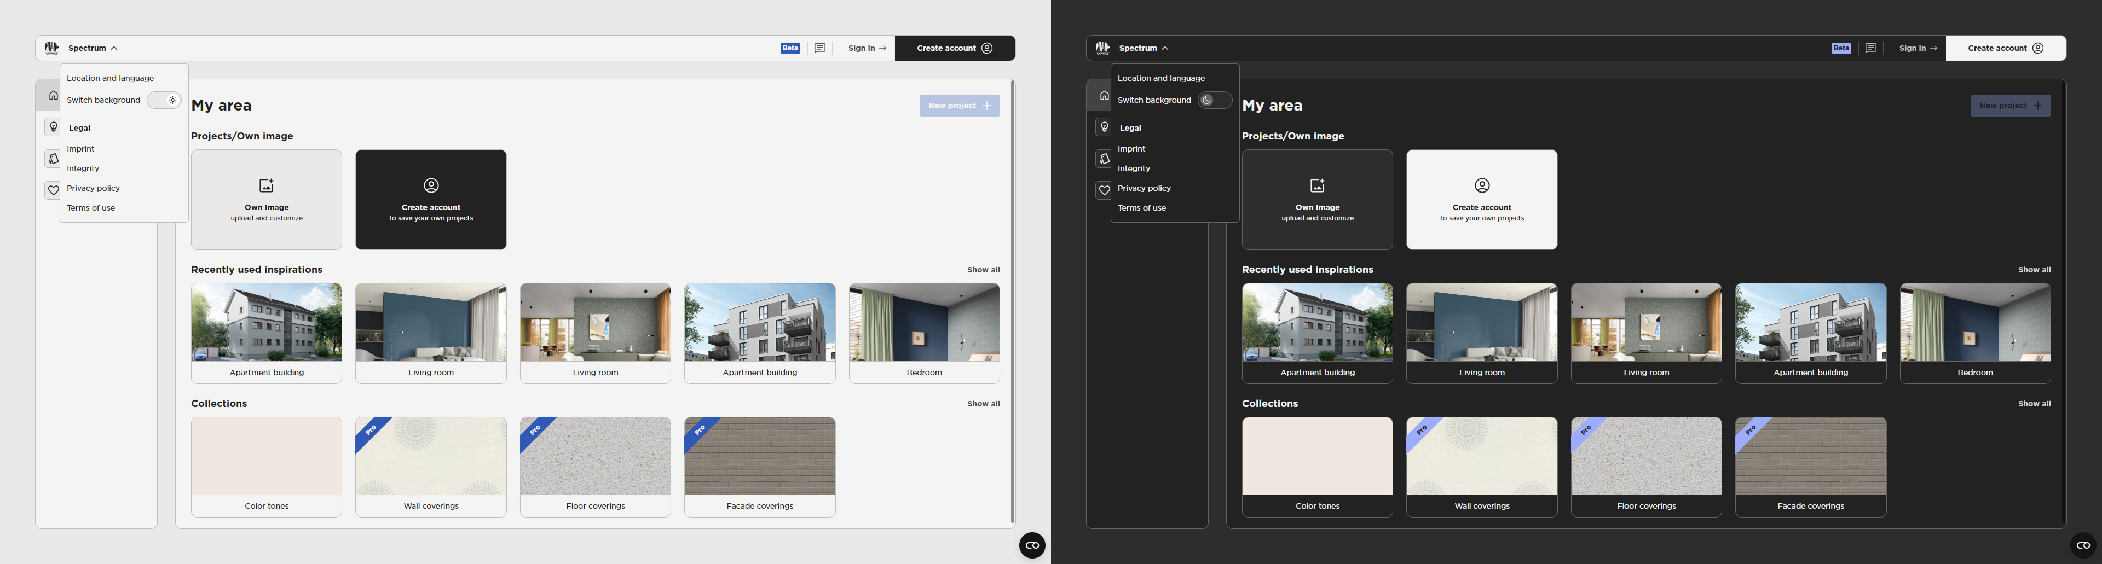Click the heart favorites icon in dark-theme sidebar
This screenshot has width=2102, height=564.
1104,190
